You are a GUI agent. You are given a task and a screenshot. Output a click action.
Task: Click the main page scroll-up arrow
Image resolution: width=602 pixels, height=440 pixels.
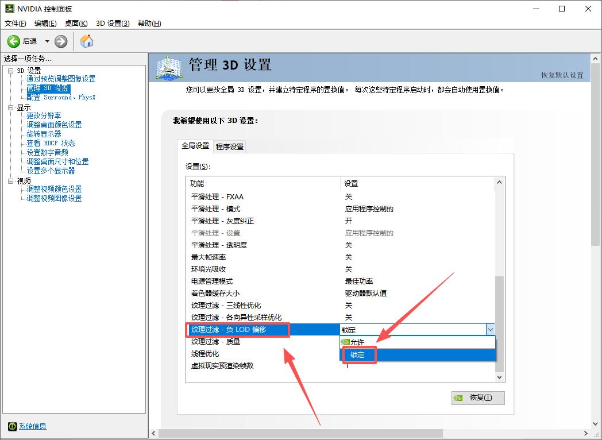point(595,59)
